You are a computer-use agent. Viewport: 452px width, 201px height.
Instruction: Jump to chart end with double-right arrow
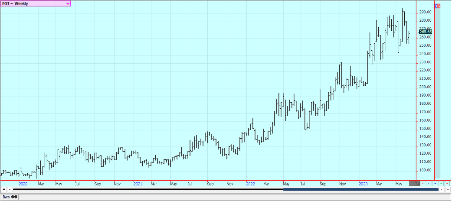pos(447,189)
